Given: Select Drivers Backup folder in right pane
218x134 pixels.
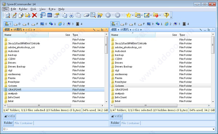Looking at the screenshot, I should 161,66.
